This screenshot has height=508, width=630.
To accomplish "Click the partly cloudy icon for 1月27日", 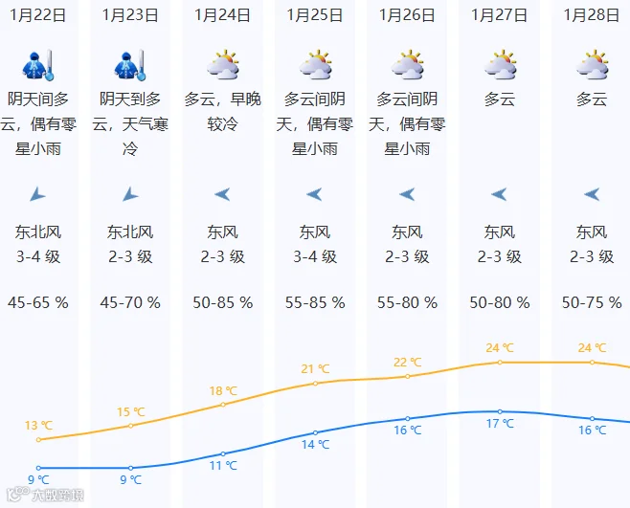I will [500, 65].
